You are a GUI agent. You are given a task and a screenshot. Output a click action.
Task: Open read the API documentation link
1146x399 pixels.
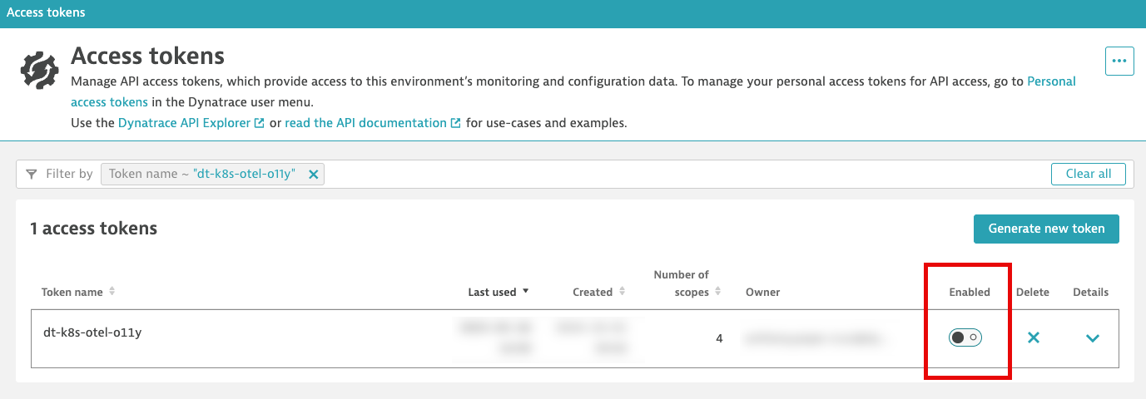pyautogui.click(x=373, y=122)
